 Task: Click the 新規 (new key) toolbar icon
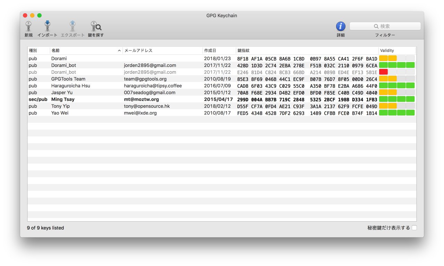tap(28, 26)
